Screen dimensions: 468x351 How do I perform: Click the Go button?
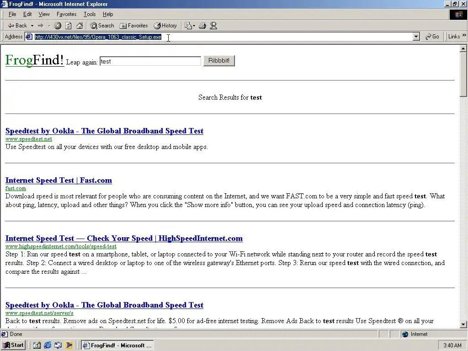click(432, 37)
